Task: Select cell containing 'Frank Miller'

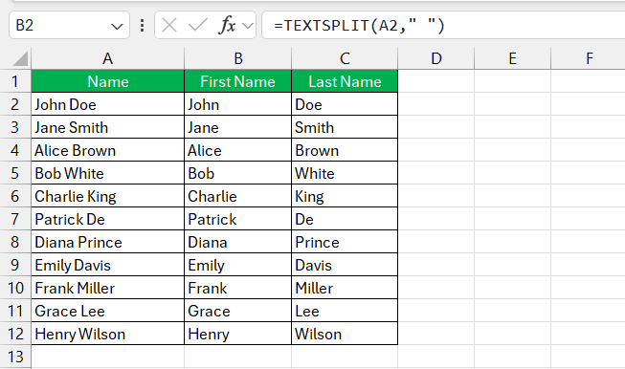Action: click(x=107, y=288)
